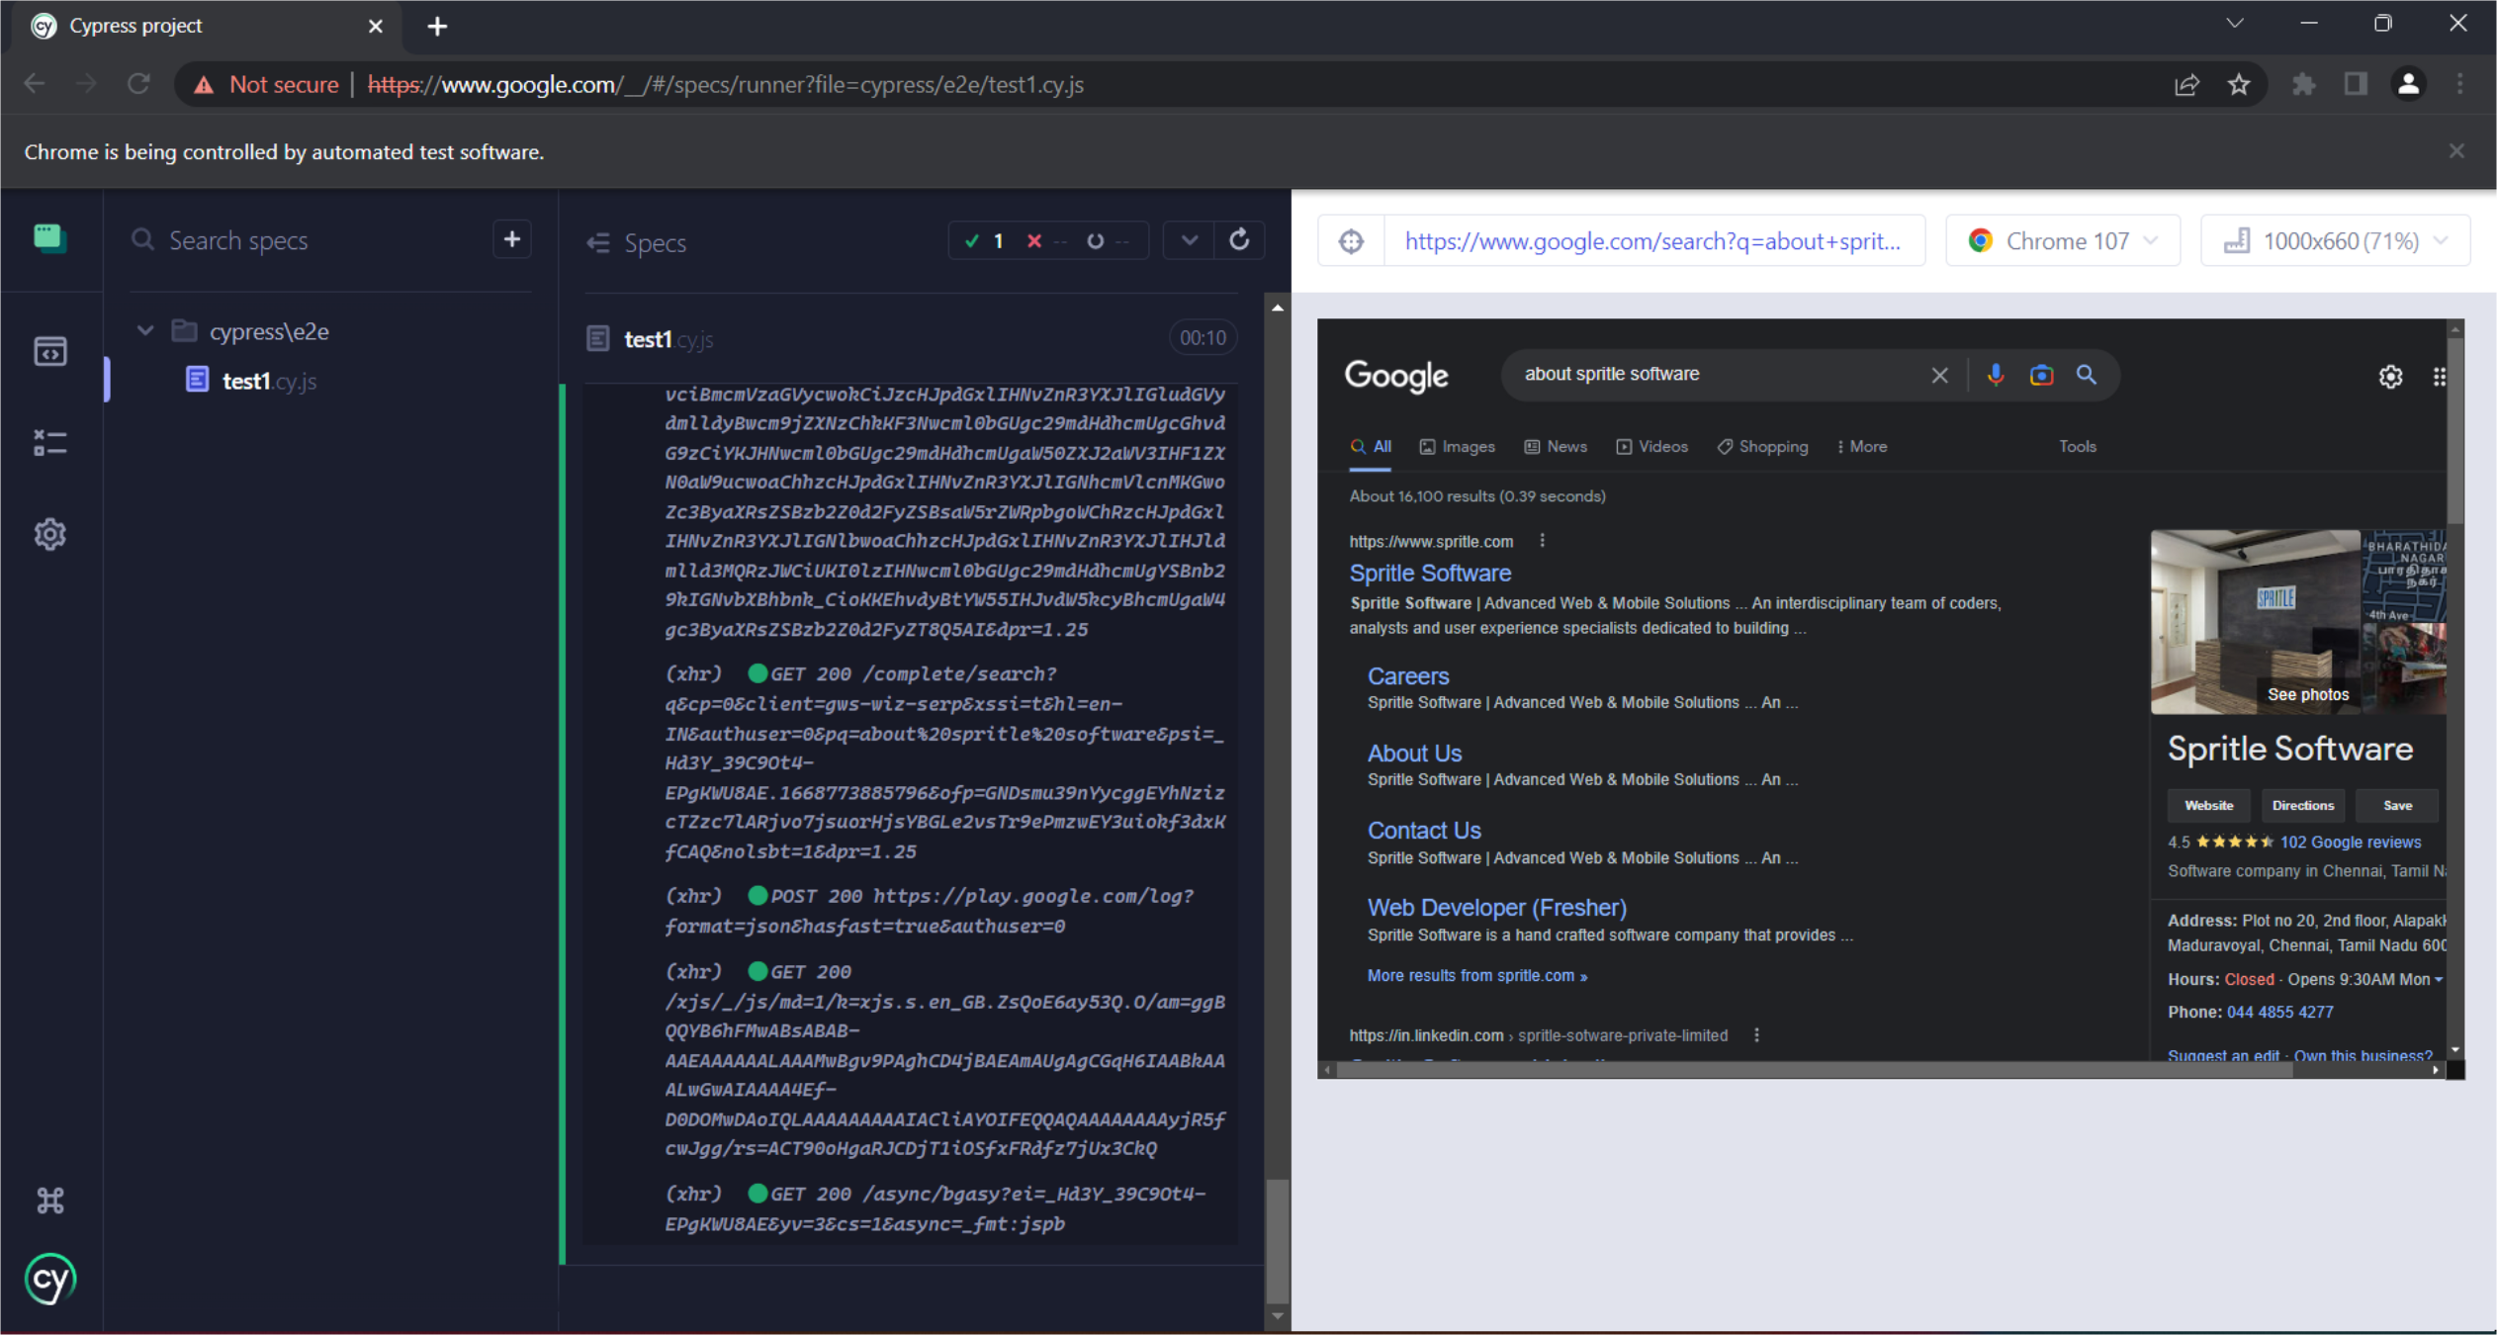The height and width of the screenshot is (1335, 2497).
Task: Click the command log vertical scrollbar thumb
Action: (x=1278, y=1240)
